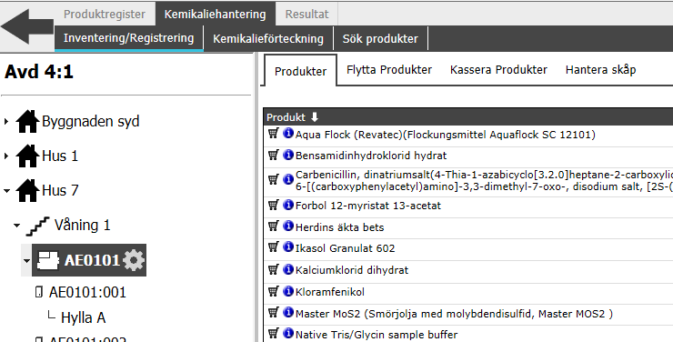Click the cart icon for Carbenicillin
This screenshot has width=673, height=342.
tap(274, 179)
